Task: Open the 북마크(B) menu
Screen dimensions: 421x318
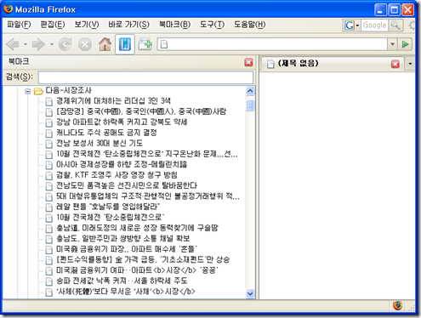Action: [x=174, y=25]
